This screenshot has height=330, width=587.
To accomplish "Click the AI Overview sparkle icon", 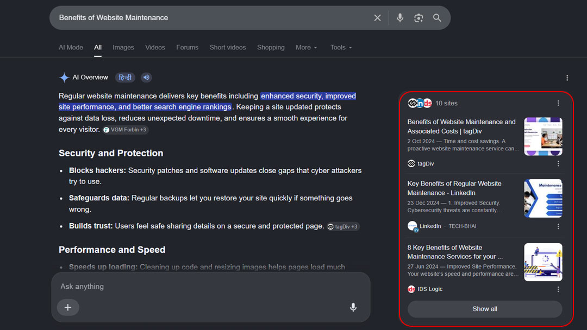I will (64, 78).
